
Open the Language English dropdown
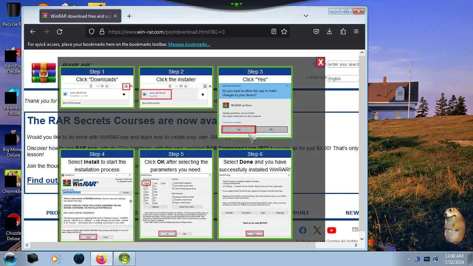(343, 79)
